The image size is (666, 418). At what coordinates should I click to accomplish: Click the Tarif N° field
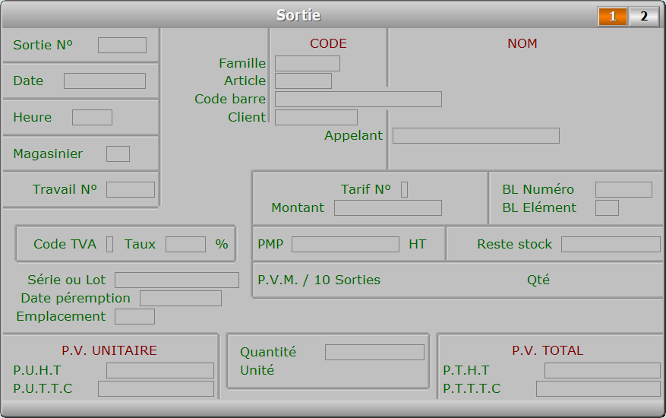pos(404,189)
